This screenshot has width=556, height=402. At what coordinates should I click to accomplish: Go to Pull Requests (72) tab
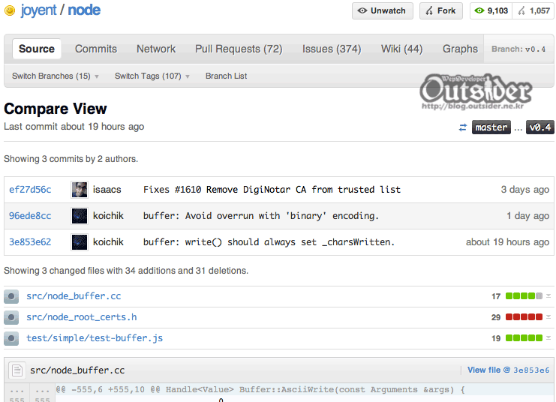pos(239,49)
